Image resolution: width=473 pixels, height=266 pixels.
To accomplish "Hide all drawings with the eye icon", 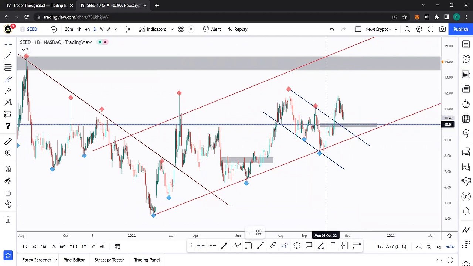I will 8,204.
